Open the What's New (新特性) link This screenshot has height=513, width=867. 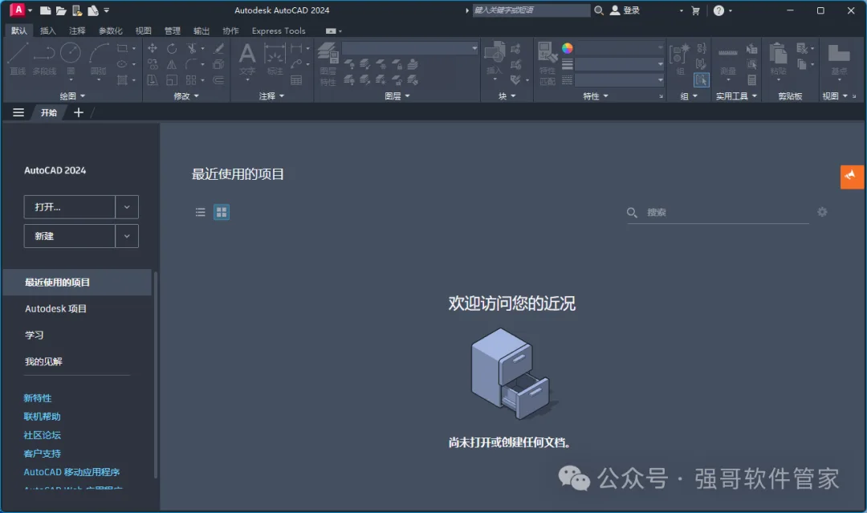coord(37,398)
